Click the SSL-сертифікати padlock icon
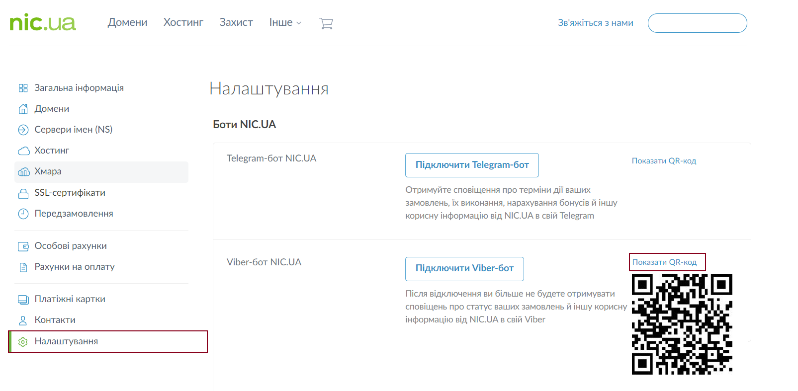The height and width of the screenshot is (391, 798). [x=23, y=193]
